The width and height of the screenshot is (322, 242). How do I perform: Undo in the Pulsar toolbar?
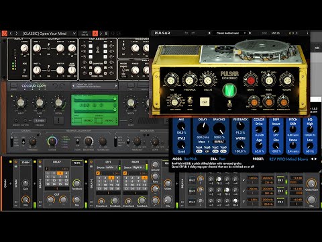click(186, 33)
